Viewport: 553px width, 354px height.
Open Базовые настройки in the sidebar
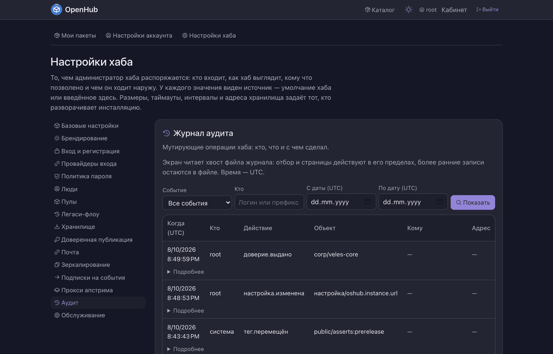coord(98,126)
